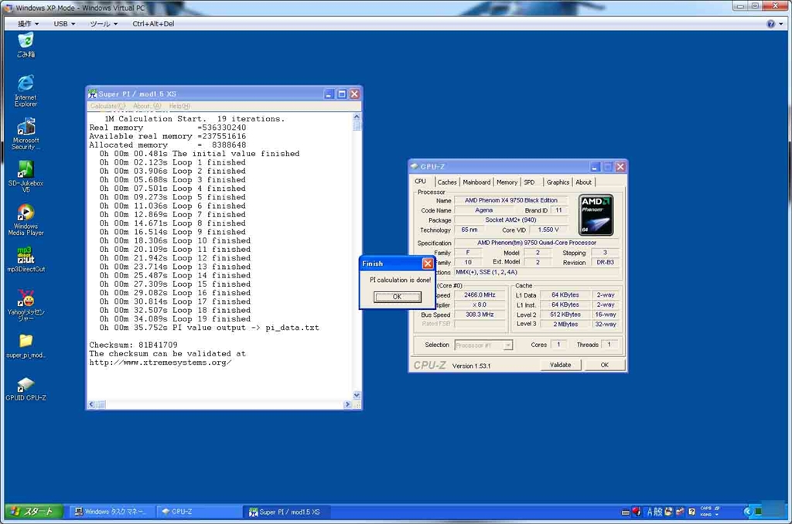792x524 pixels.
Task: Open the Windows XP Start button
Action: pyautogui.click(x=32, y=512)
